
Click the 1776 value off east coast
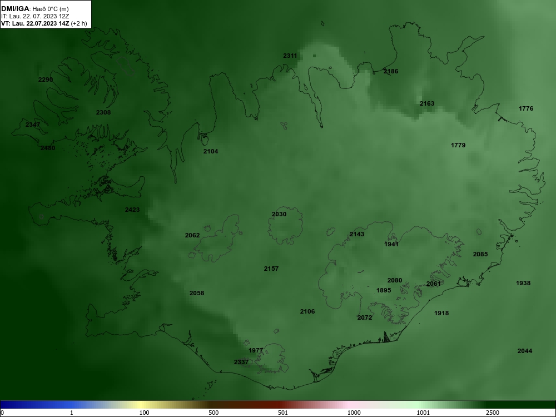526,109
